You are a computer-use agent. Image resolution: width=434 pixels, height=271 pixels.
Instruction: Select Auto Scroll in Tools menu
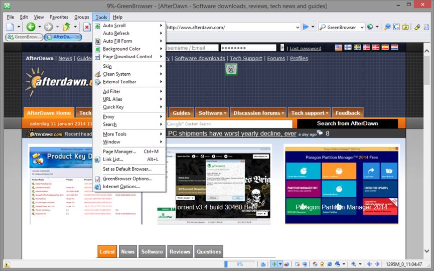pyautogui.click(x=129, y=26)
